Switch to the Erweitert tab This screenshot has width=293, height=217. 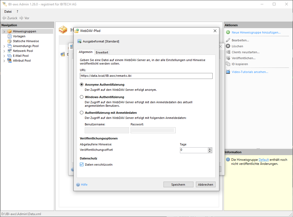102,52
